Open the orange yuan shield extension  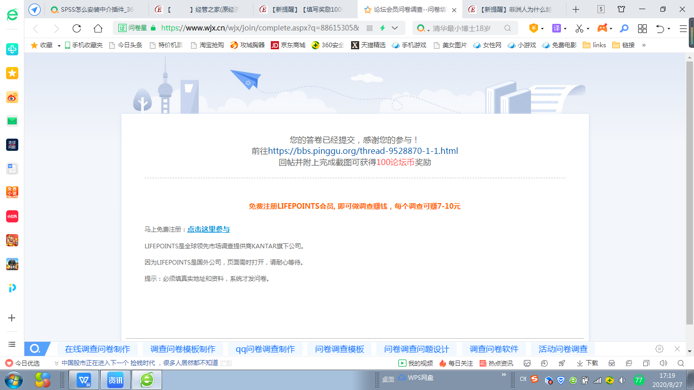pyautogui.click(x=533, y=28)
